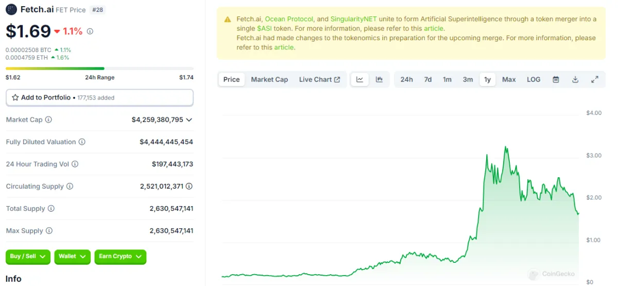
Task: Set chart range to 1y
Action: tap(487, 79)
